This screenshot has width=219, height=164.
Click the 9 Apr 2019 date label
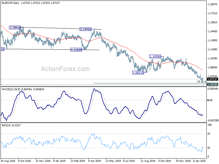tap(94, 161)
